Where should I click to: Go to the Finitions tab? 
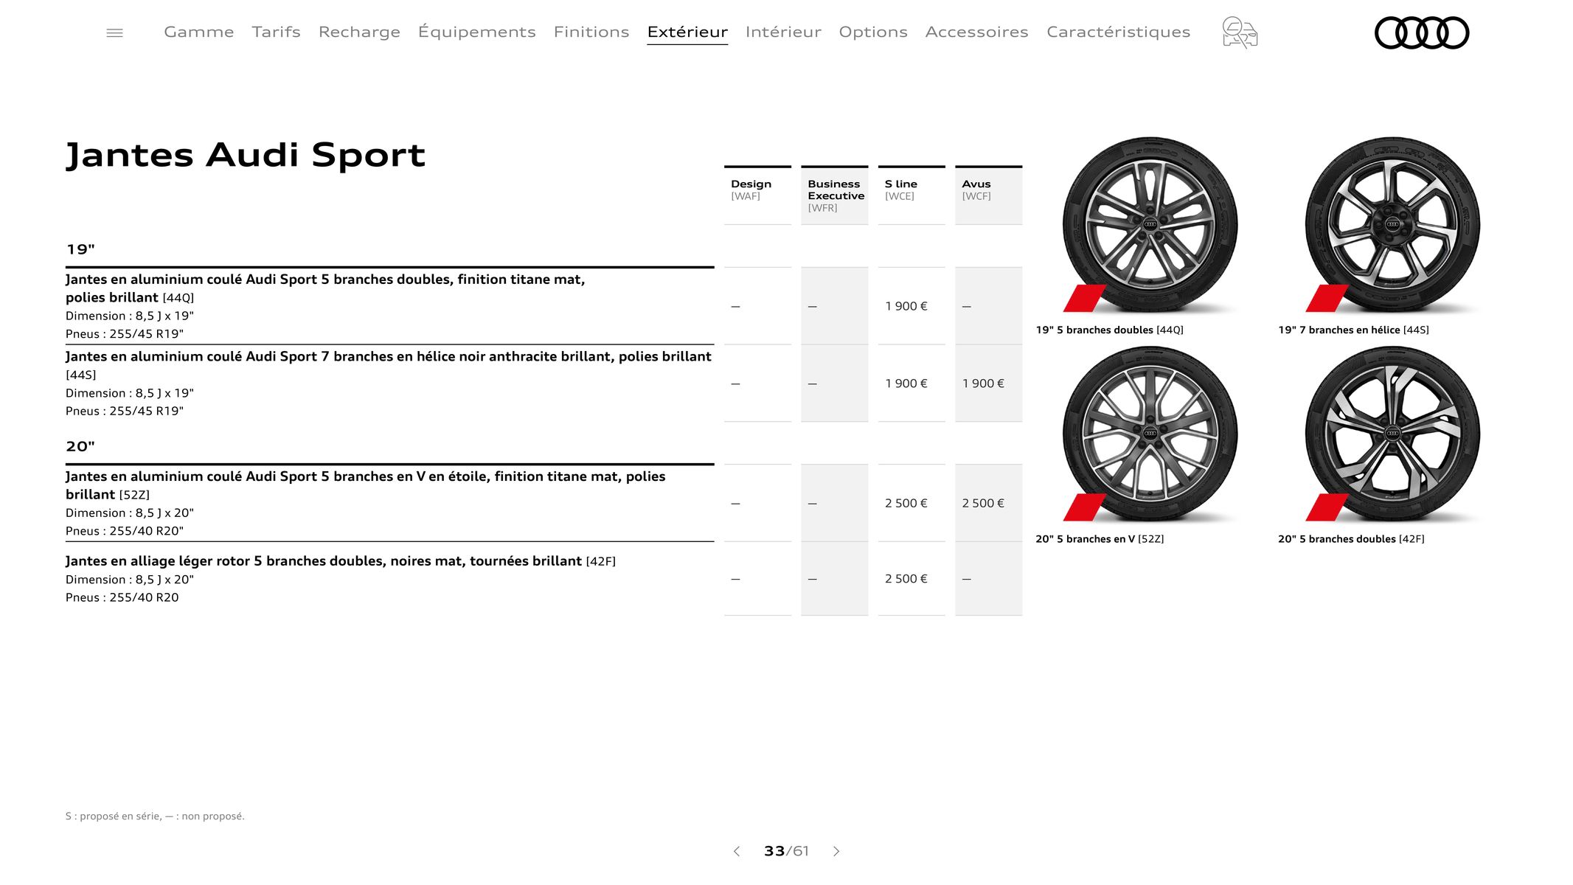(591, 32)
